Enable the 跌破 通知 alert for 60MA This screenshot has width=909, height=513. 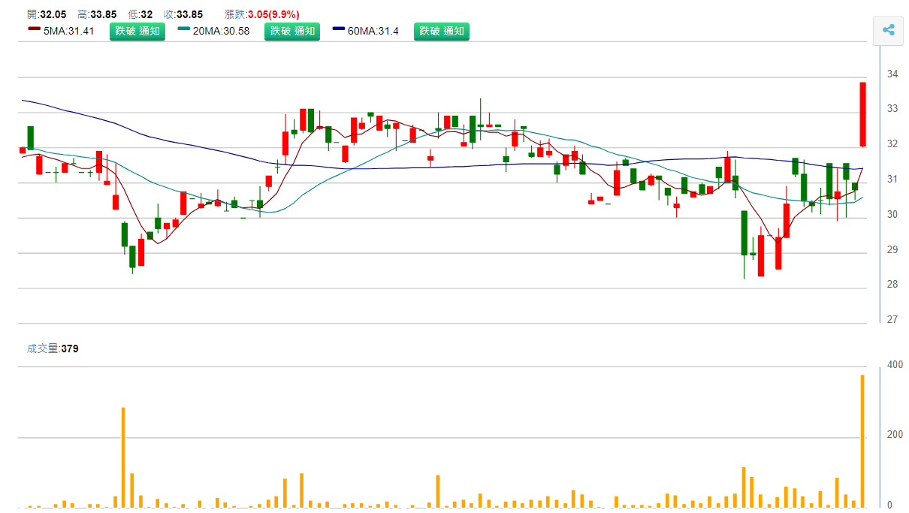[442, 31]
